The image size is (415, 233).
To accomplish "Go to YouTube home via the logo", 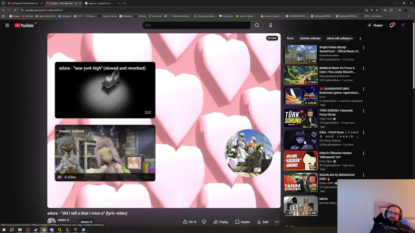I will click(24, 25).
